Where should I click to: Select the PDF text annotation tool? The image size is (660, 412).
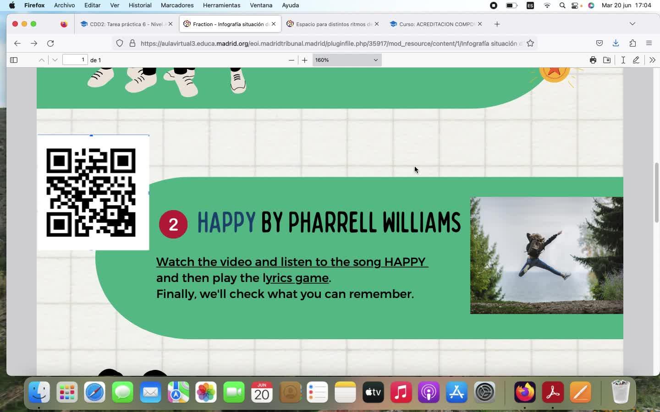click(623, 60)
